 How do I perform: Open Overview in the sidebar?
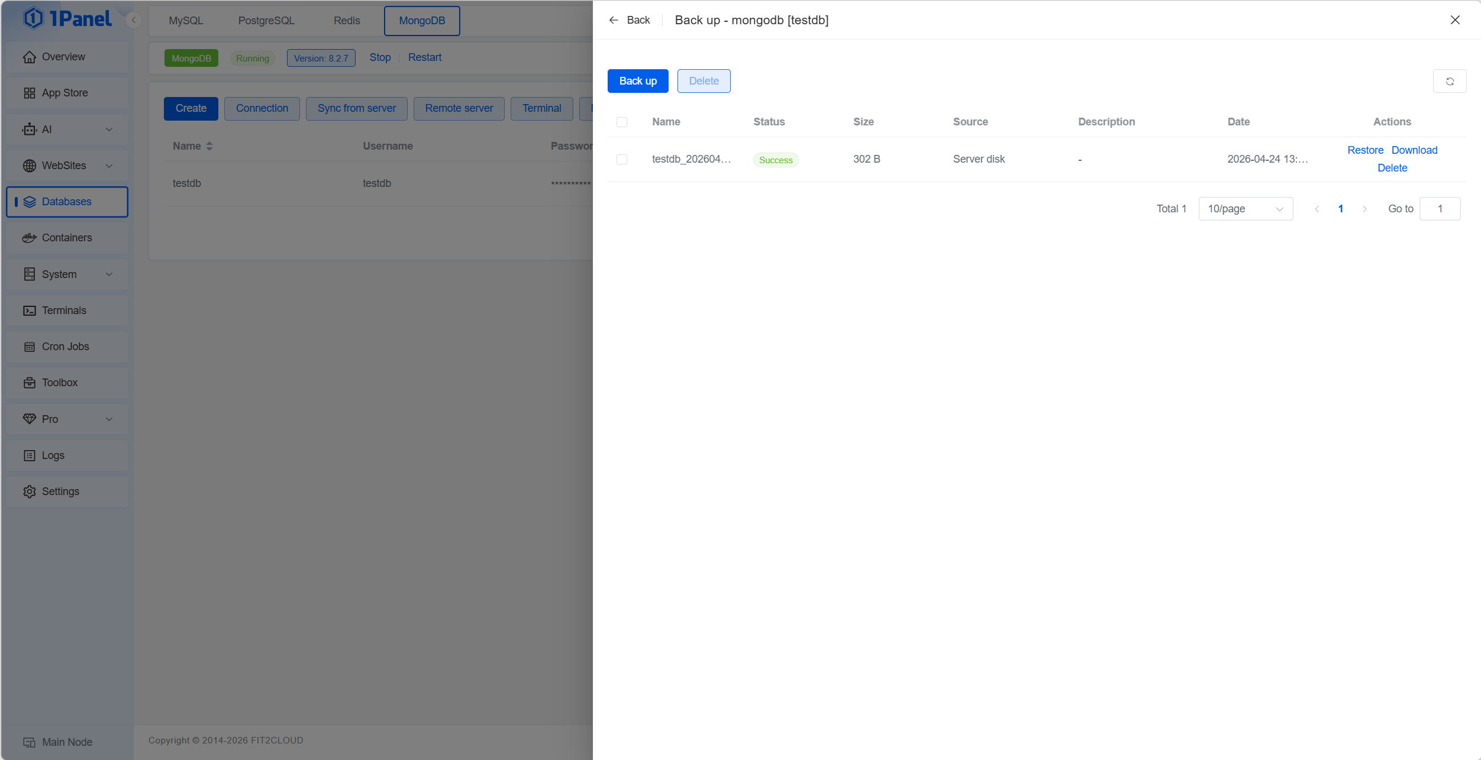67,57
